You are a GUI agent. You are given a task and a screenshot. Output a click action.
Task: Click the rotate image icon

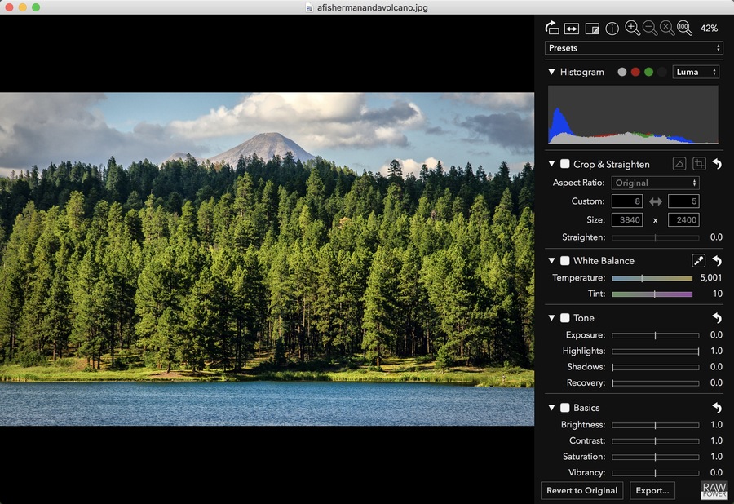(x=551, y=29)
